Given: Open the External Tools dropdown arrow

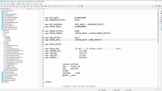Looking at the screenshot, I should [x=47, y=6].
